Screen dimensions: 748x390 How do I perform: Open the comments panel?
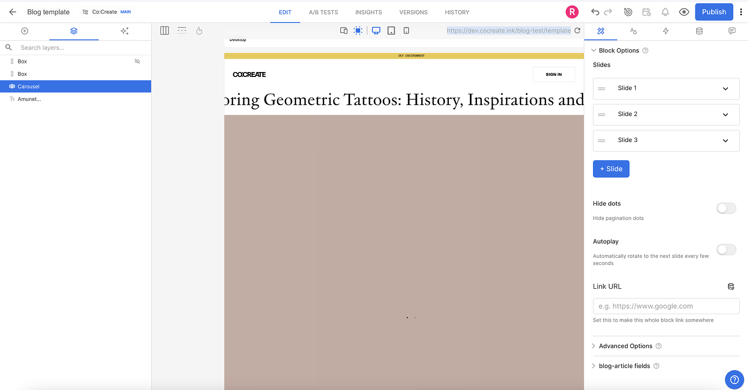(732, 31)
